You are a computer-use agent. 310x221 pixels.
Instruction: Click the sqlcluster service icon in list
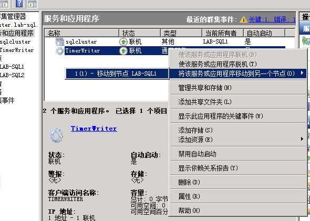60,42
